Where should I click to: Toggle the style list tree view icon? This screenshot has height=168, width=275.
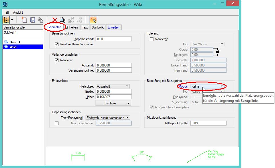point(6,20)
